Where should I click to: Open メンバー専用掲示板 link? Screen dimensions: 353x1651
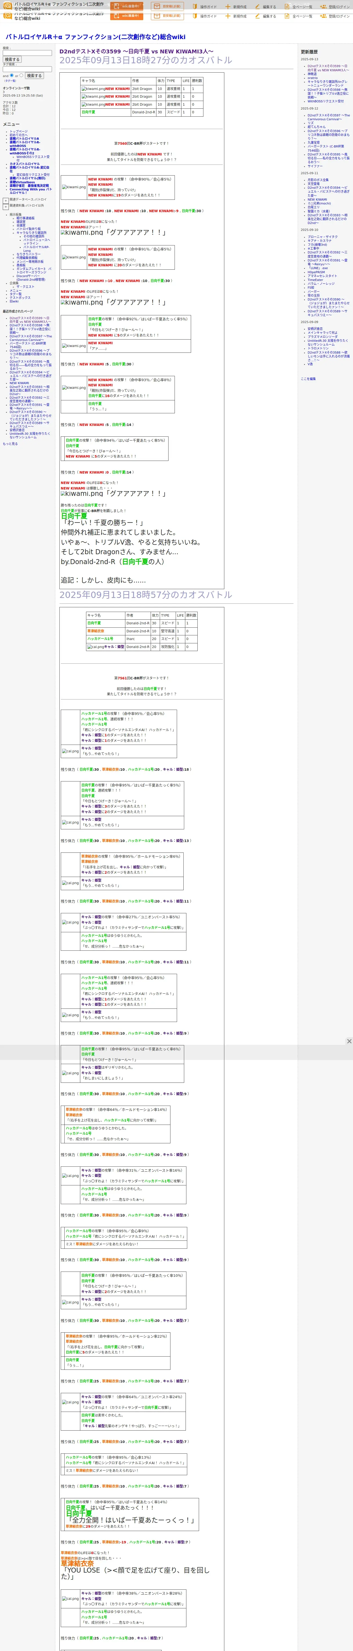click(30, 261)
